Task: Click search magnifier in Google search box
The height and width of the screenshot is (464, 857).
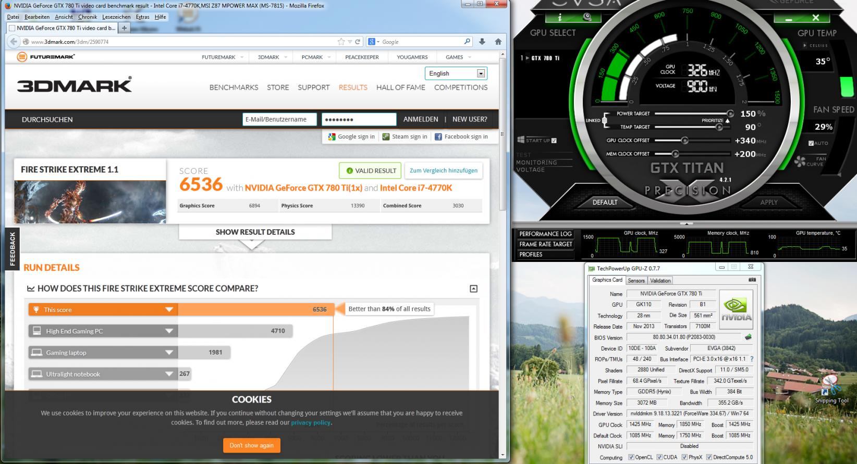Action: click(x=467, y=42)
